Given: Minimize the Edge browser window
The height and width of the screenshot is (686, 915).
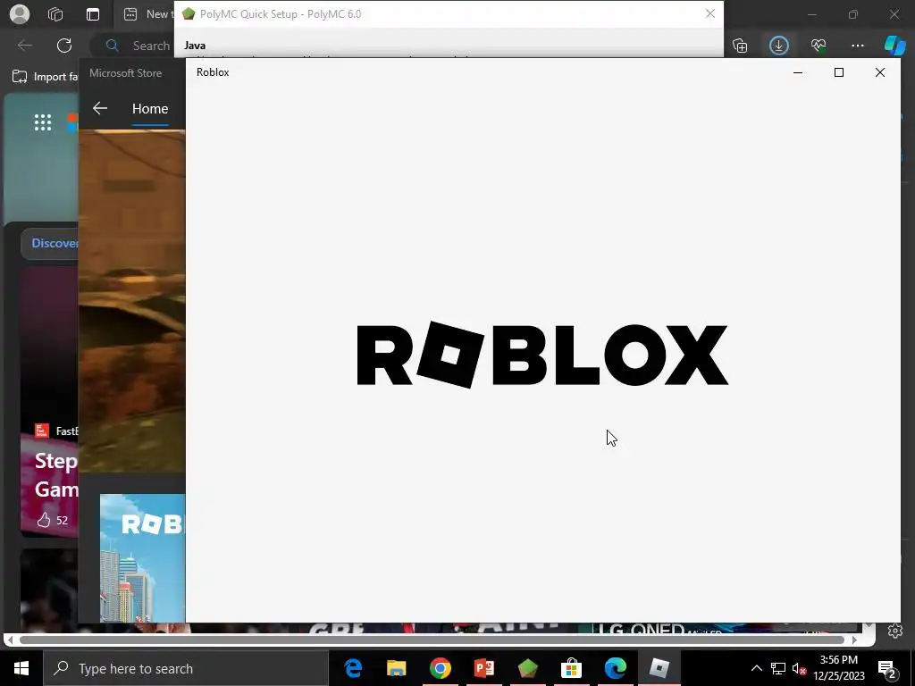Looking at the screenshot, I should (811, 14).
